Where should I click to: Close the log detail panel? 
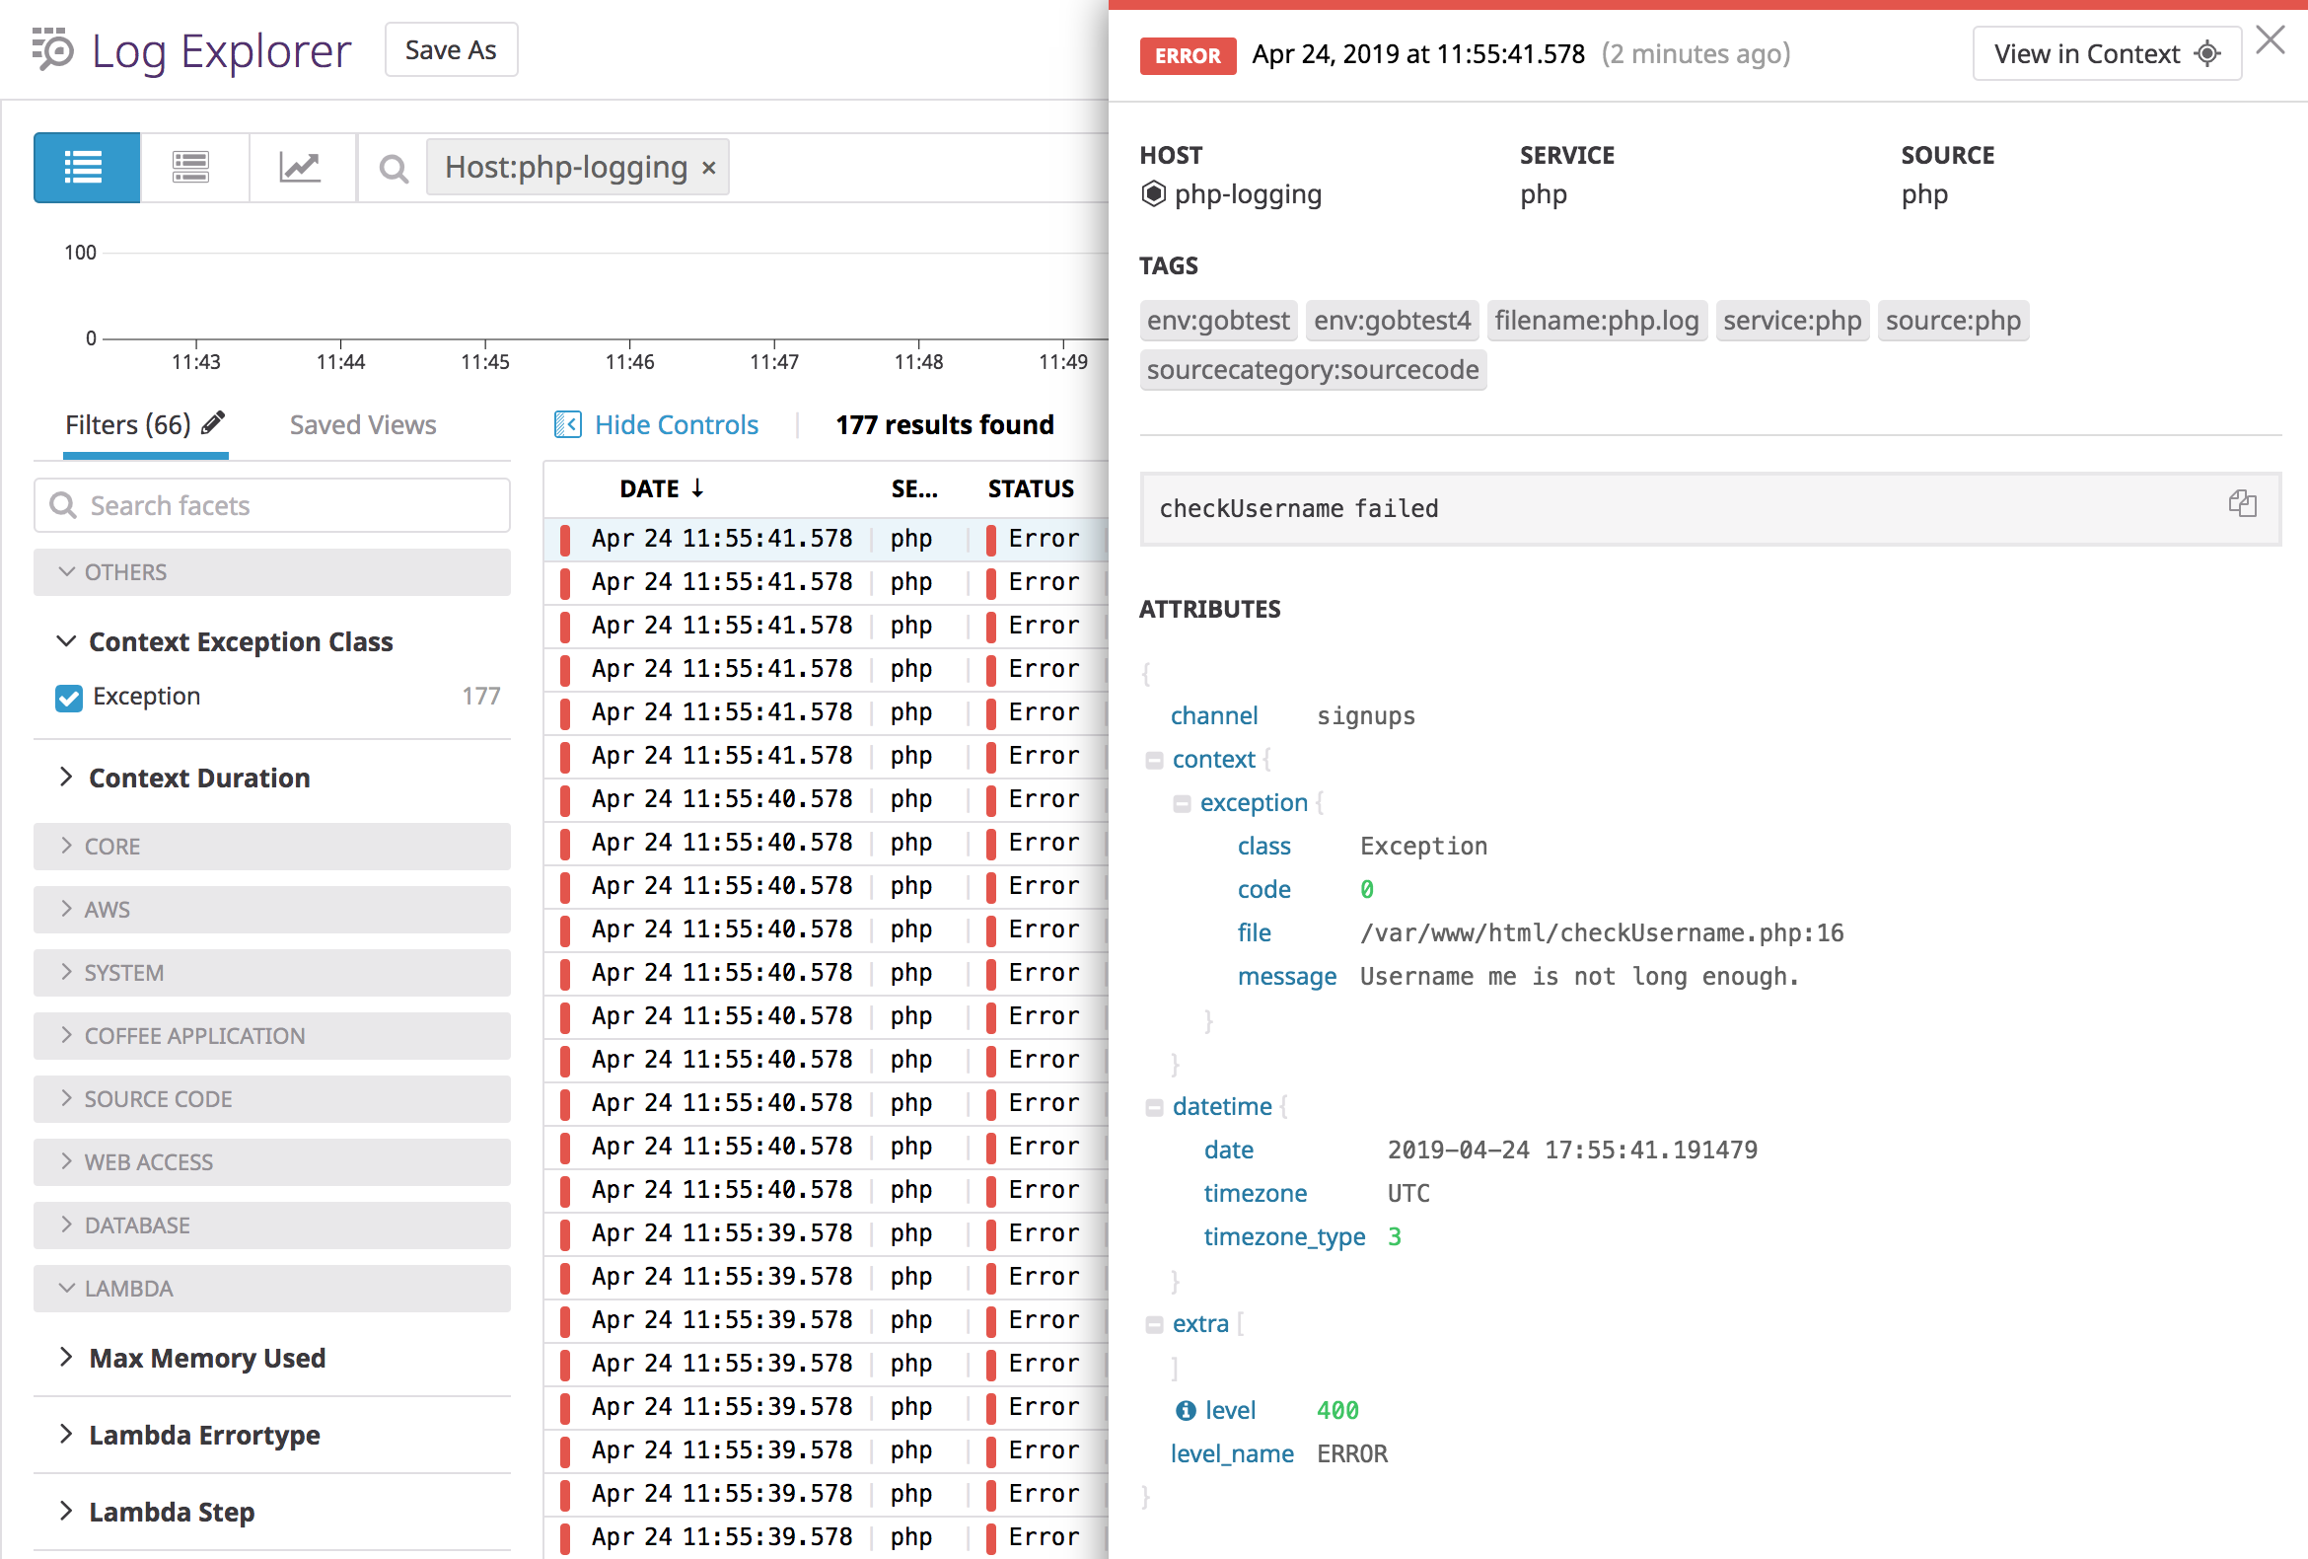[2271, 39]
